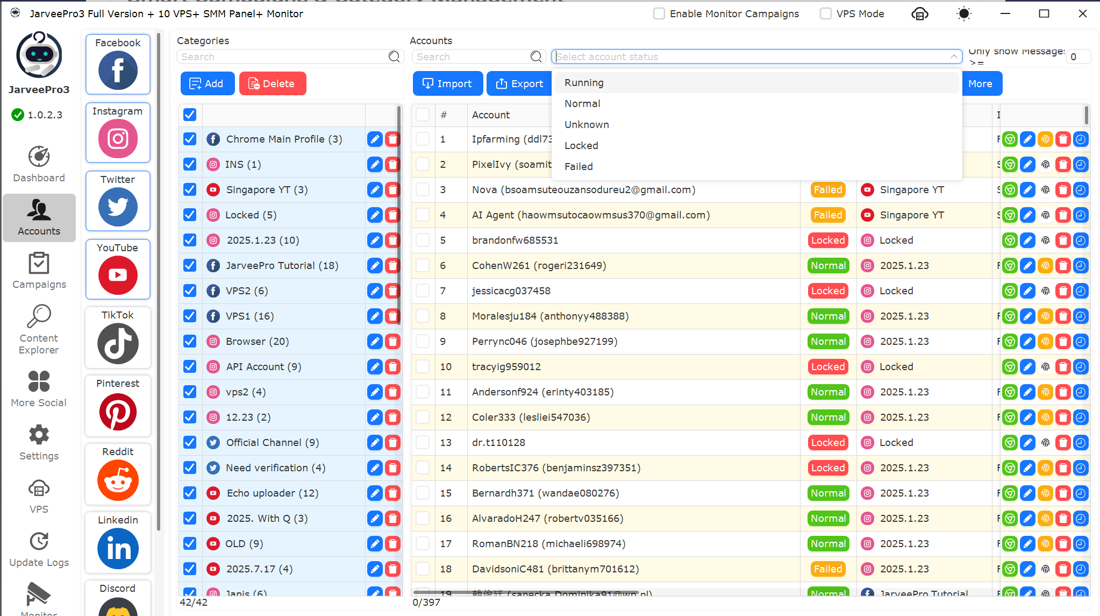Edit the Singapore YT category pencil icon
1100x616 pixels.
[375, 190]
